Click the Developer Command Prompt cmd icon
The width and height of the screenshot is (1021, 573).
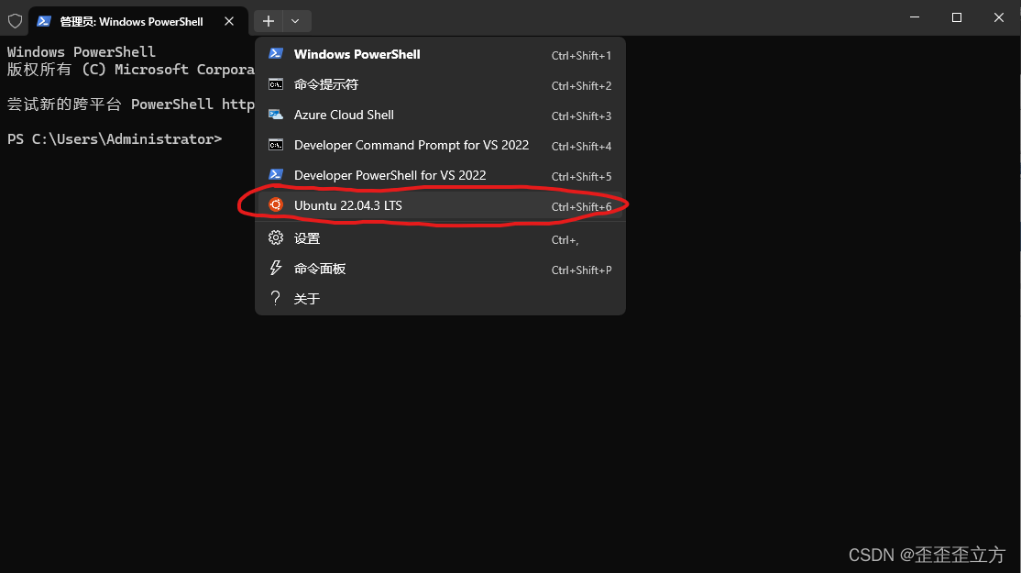(x=275, y=145)
